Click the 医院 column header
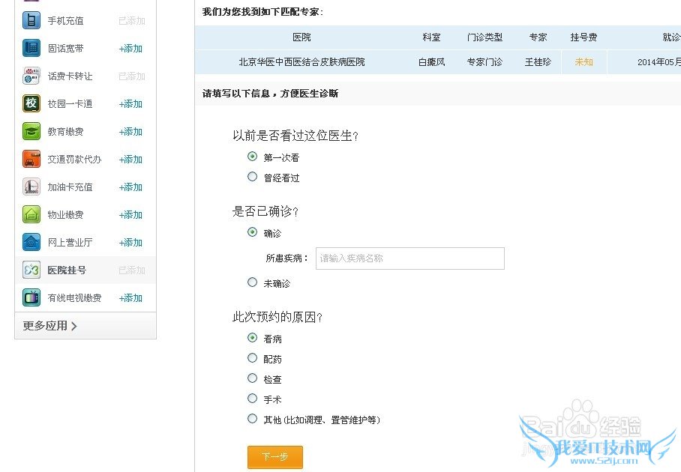Screen dimensions: 681x472 [301, 37]
